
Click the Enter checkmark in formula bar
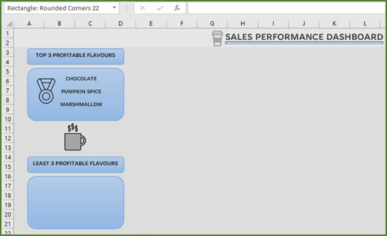160,8
